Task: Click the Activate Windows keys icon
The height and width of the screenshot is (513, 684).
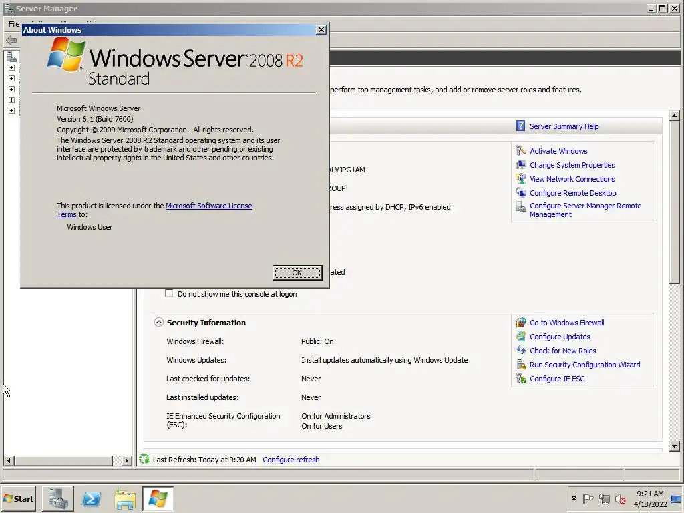Action: pyautogui.click(x=520, y=150)
